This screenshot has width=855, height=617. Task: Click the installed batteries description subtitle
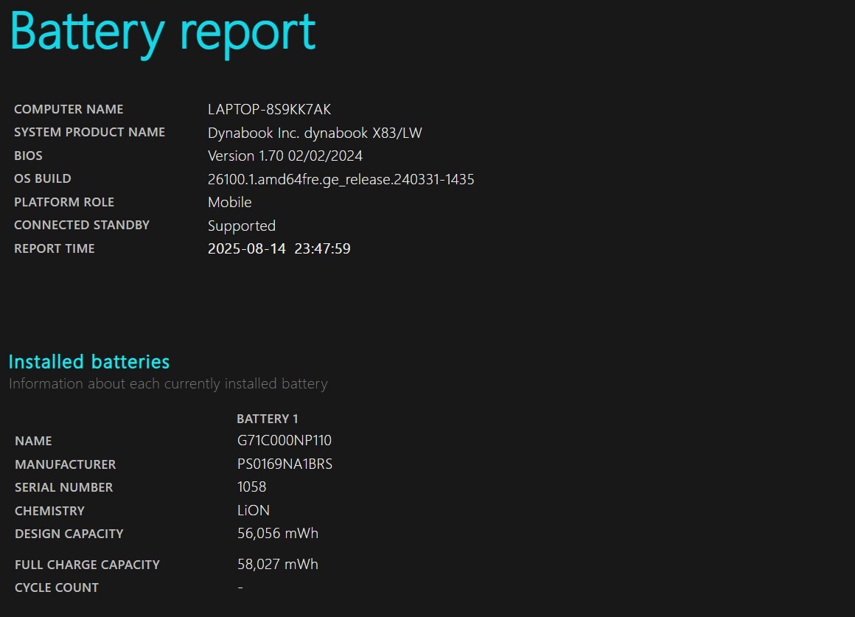tap(168, 383)
